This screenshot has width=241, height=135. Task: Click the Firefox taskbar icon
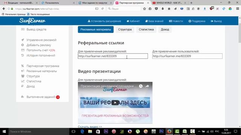(x=169, y=132)
